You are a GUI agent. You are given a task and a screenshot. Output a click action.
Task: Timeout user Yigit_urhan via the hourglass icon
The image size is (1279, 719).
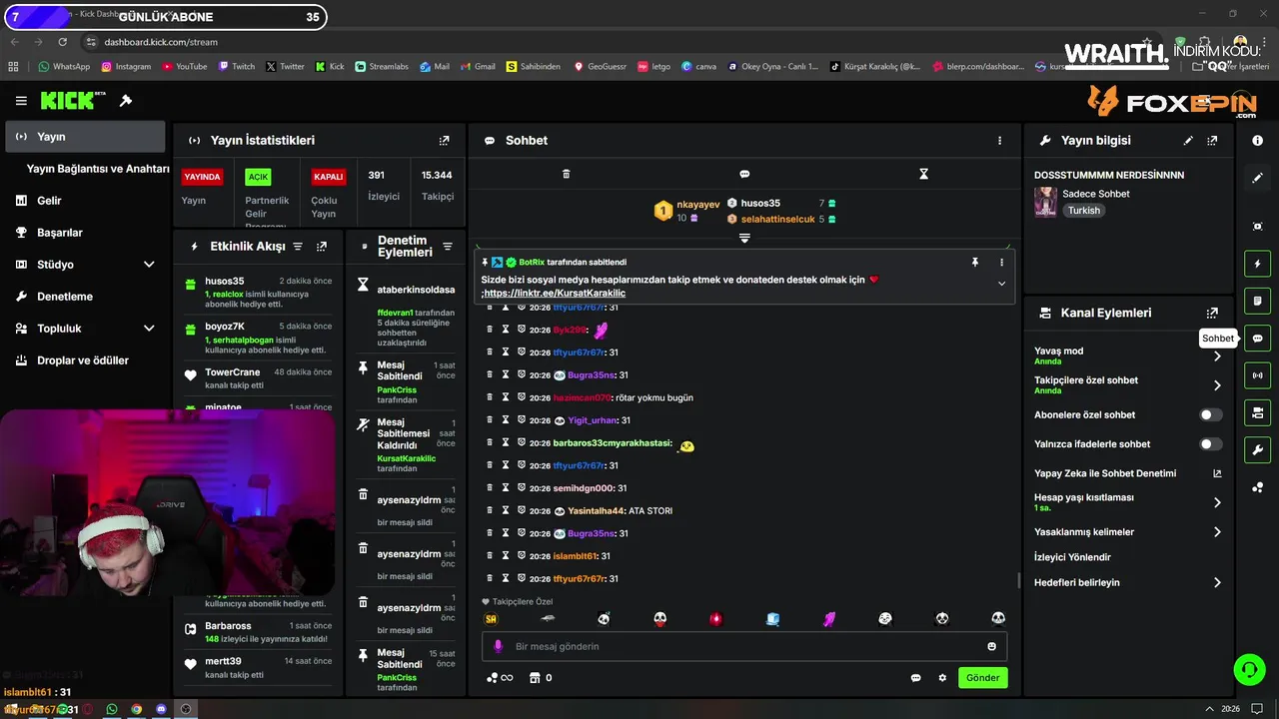pos(506,420)
